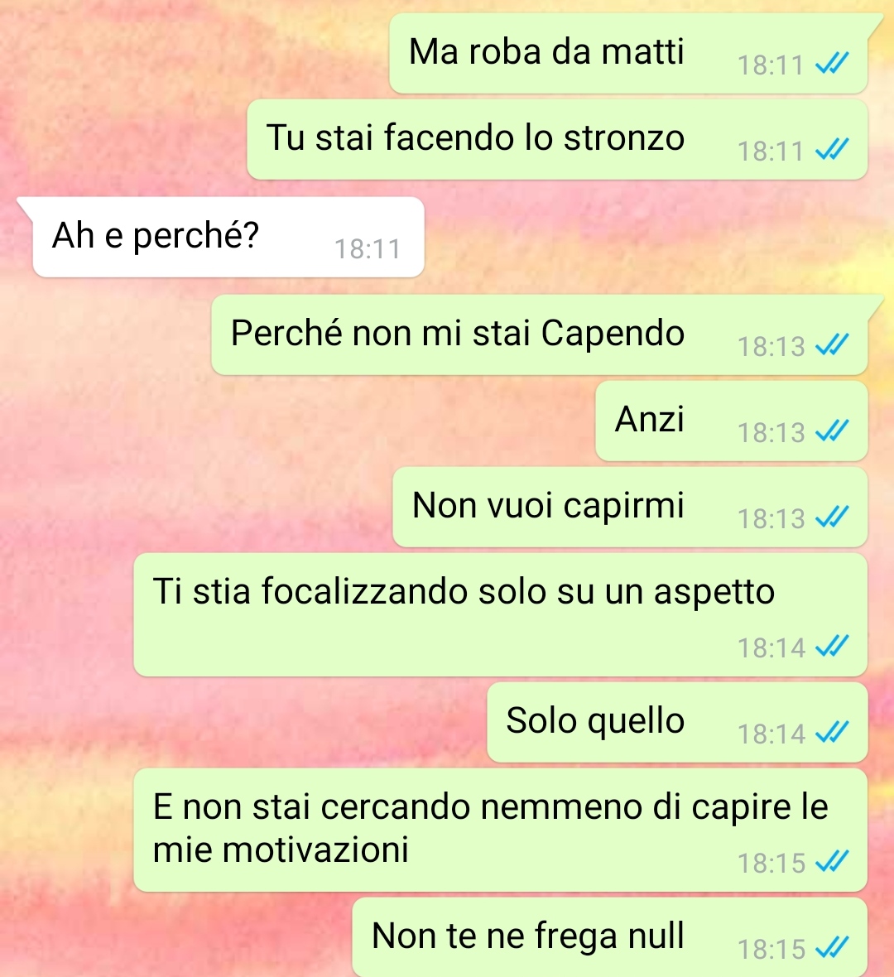This screenshot has width=894, height=977.
Task: Click the blue double-check next to 'Anzi'
Action: (x=832, y=431)
